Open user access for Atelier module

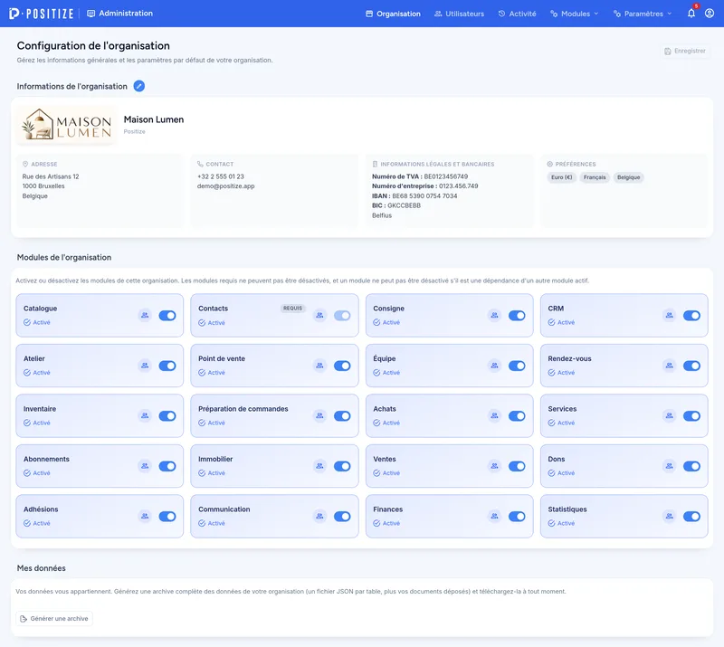tap(145, 366)
